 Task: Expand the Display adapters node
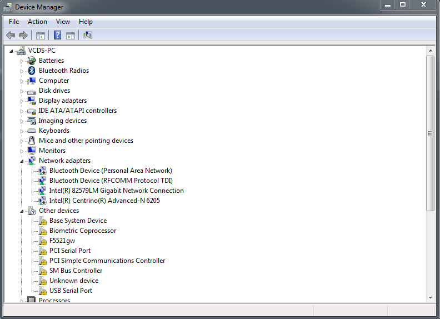pos(22,101)
